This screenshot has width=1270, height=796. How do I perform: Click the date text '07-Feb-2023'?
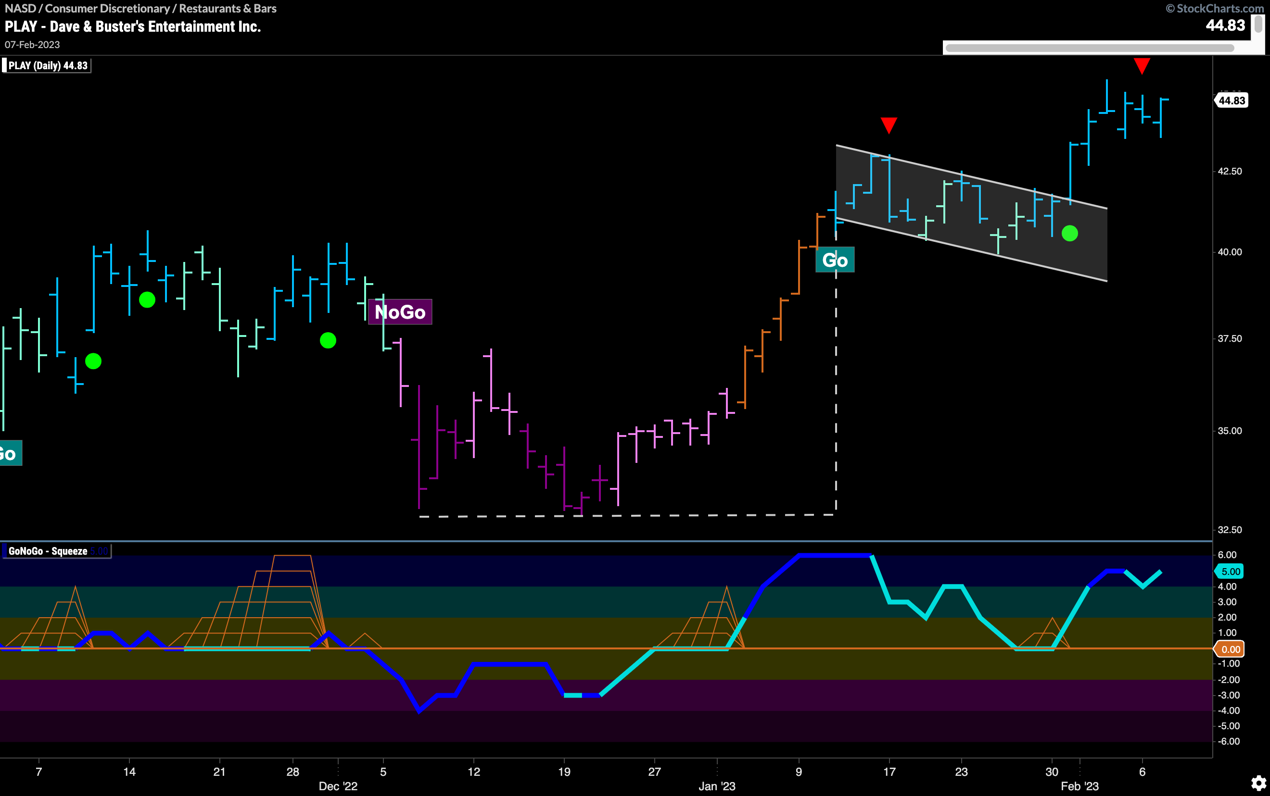[x=32, y=45]
